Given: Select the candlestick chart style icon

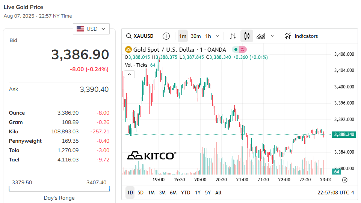Looking at the screenshot, I should (x=247, y=36).
